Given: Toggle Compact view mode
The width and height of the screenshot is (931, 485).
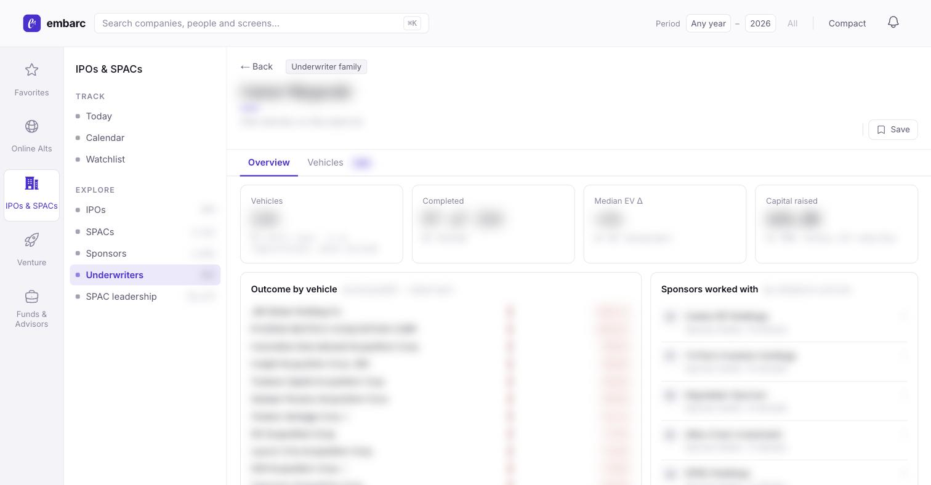Looking at the screenshot, I should click(x=847, y=23).
